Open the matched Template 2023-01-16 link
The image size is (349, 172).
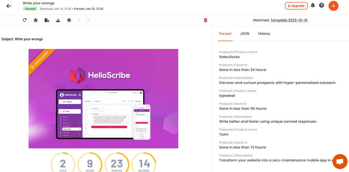click(x=289, y=20)
